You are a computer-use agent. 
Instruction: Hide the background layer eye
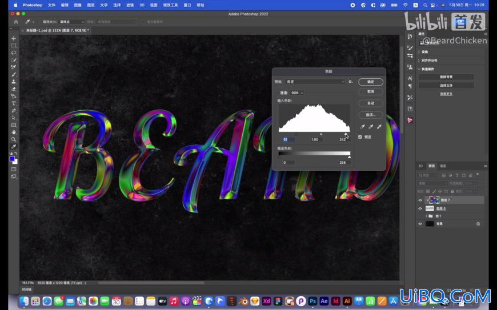point(420,224)
